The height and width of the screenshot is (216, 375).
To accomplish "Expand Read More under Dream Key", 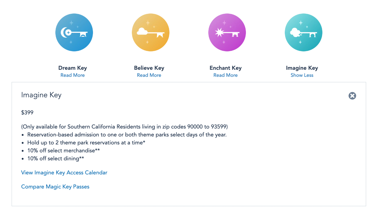I will (72, 75).
